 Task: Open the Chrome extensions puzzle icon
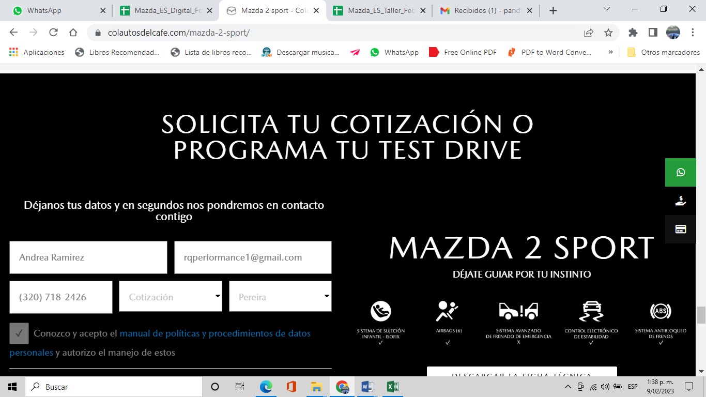click(x=633, y=33)
